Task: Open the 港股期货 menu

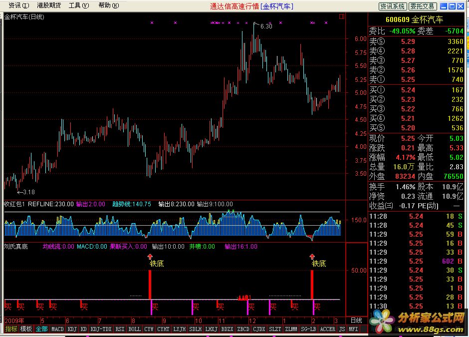Action: tap(49, 5)
